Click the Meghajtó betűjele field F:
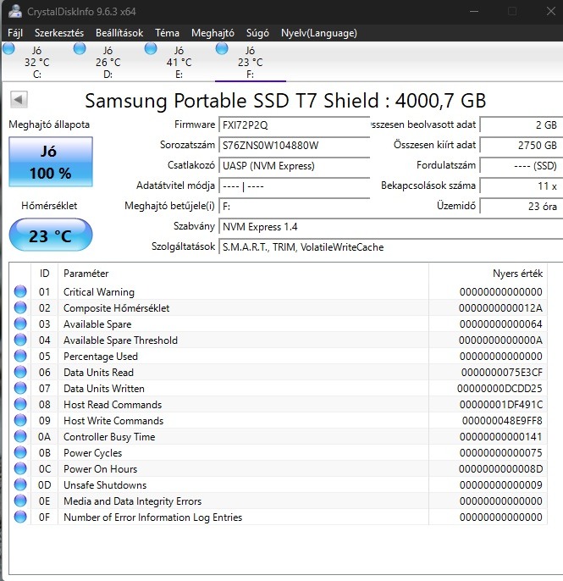This screenshot has height=581, width=563. pyautogui.click(x=295, y=207)
